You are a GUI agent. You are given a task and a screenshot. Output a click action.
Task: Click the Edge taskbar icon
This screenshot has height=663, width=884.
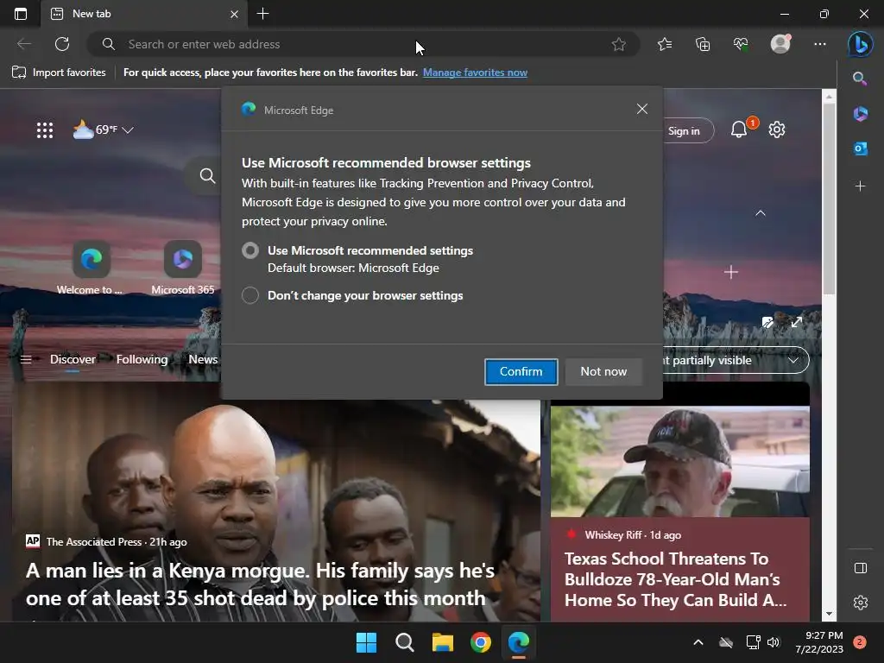(x=519, y=642)
